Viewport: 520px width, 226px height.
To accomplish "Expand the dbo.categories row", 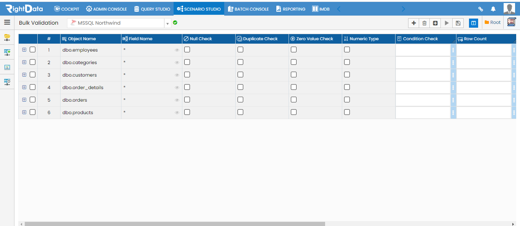I will coord(24,62).
